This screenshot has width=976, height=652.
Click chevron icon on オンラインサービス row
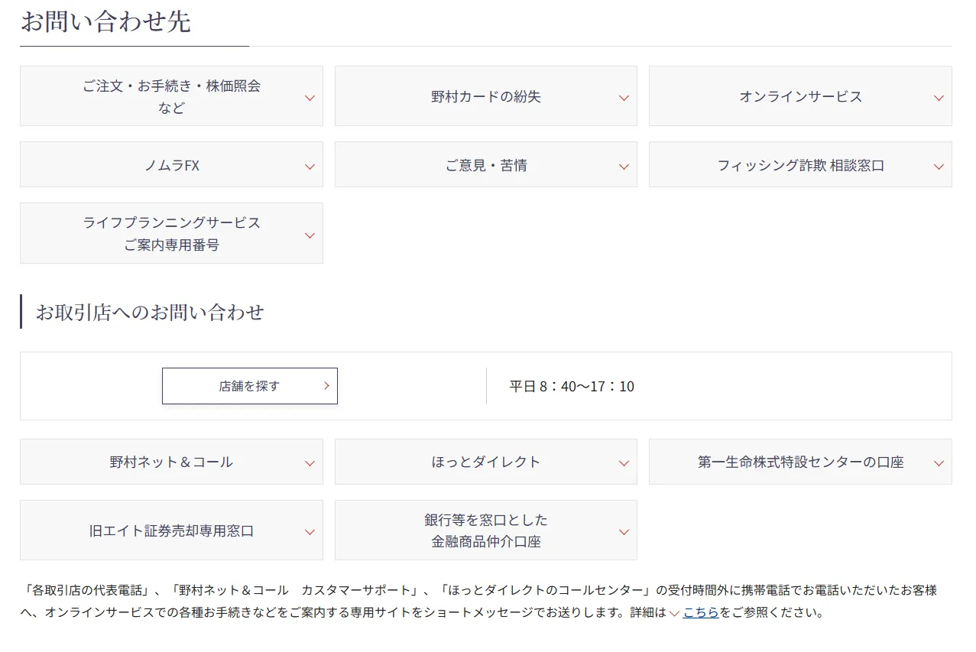(x=939, y=98)
